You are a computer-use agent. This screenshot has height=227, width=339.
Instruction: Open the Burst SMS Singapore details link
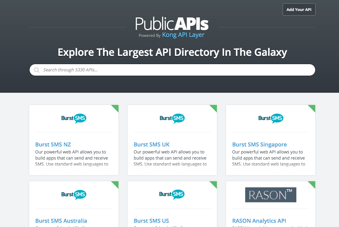pyautogui.click(x=259, y=144)
